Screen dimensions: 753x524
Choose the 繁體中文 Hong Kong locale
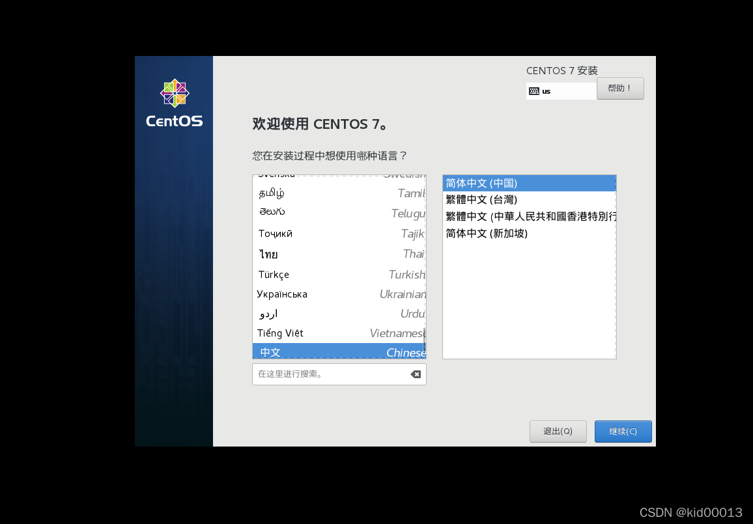coord(529,216)
